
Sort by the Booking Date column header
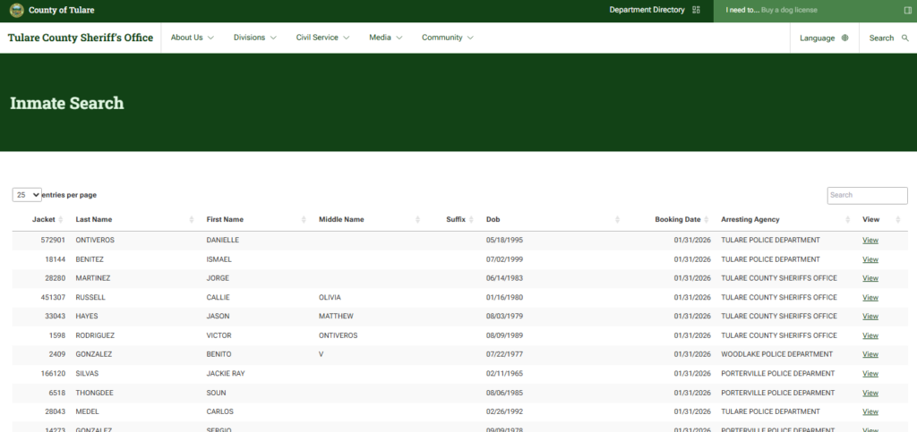click(x=677, y=219)
